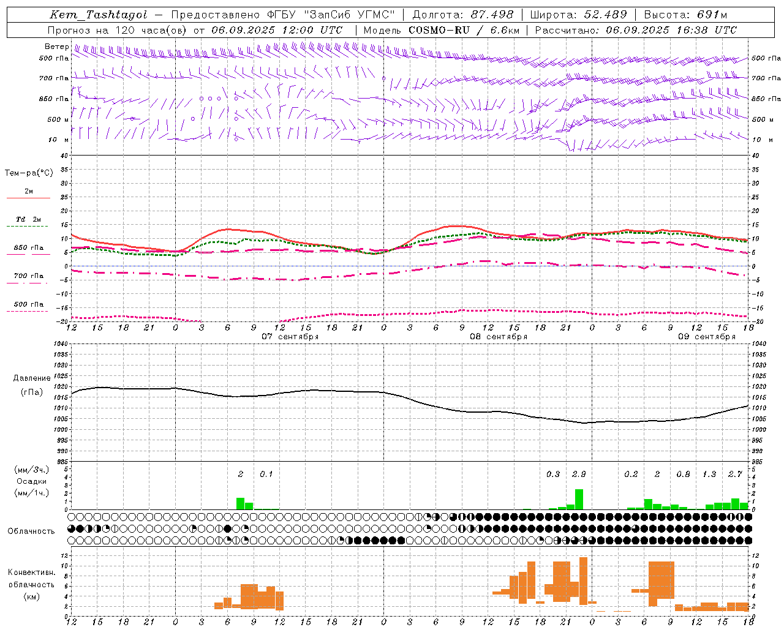784x627 pixels.
Task: Click the 'Осадки' precipitation label
Action: (32, 481)
